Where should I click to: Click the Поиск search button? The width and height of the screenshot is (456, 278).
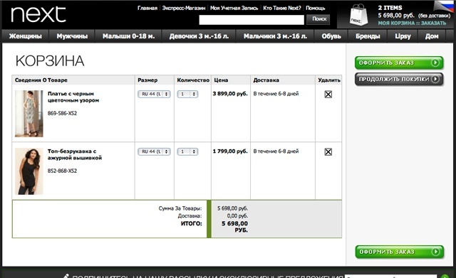[x=319, y=19]
